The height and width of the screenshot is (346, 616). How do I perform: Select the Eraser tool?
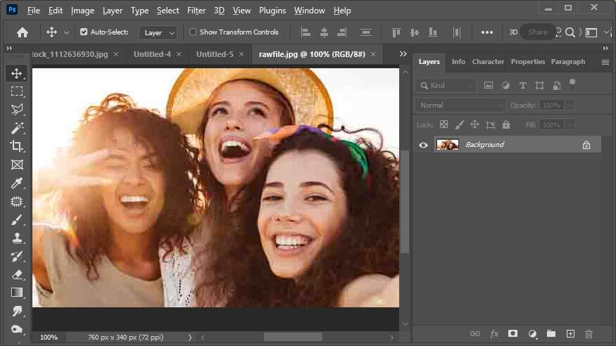tap(16, 274)
